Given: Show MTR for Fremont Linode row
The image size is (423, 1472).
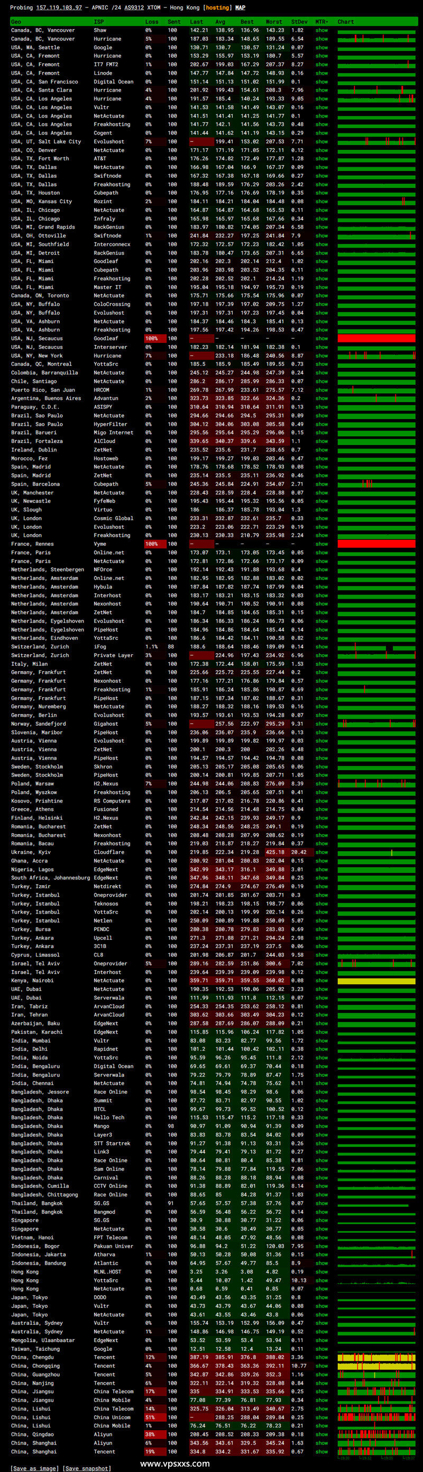Looking at the screenshot, I should [322, 73].
